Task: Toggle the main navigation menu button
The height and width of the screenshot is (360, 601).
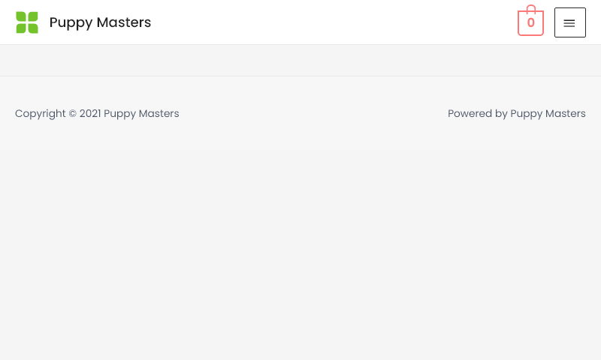Action: [x=569, y=22]
